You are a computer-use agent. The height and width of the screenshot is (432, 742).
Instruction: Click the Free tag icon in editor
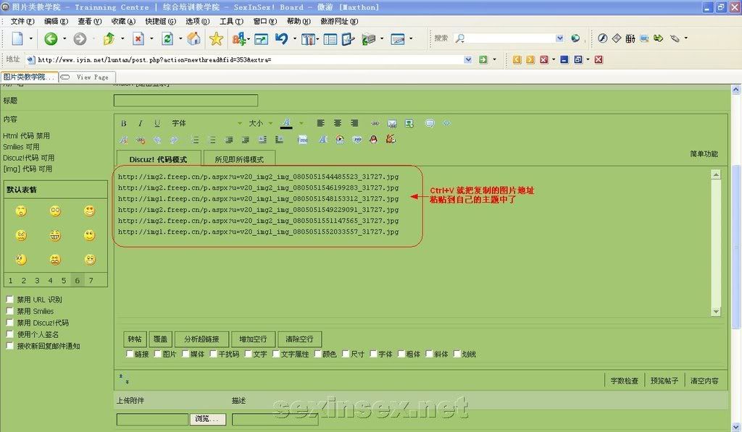tap(302, 140)
